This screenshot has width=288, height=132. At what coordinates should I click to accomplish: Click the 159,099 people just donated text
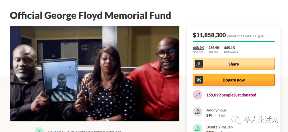click(x=231, y=95)
